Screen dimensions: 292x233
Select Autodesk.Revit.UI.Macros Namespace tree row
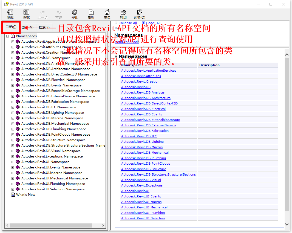point(52,173)
